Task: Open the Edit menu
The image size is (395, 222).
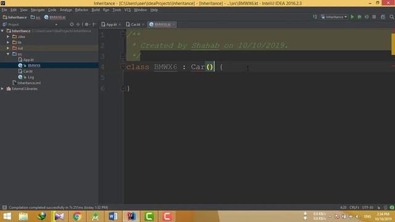Action: pyautogui.click(x=14, y=10)
